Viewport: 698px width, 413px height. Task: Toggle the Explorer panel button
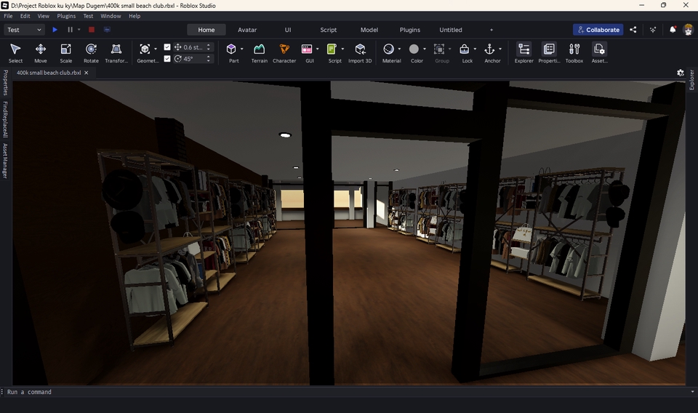tap(523, 52)
